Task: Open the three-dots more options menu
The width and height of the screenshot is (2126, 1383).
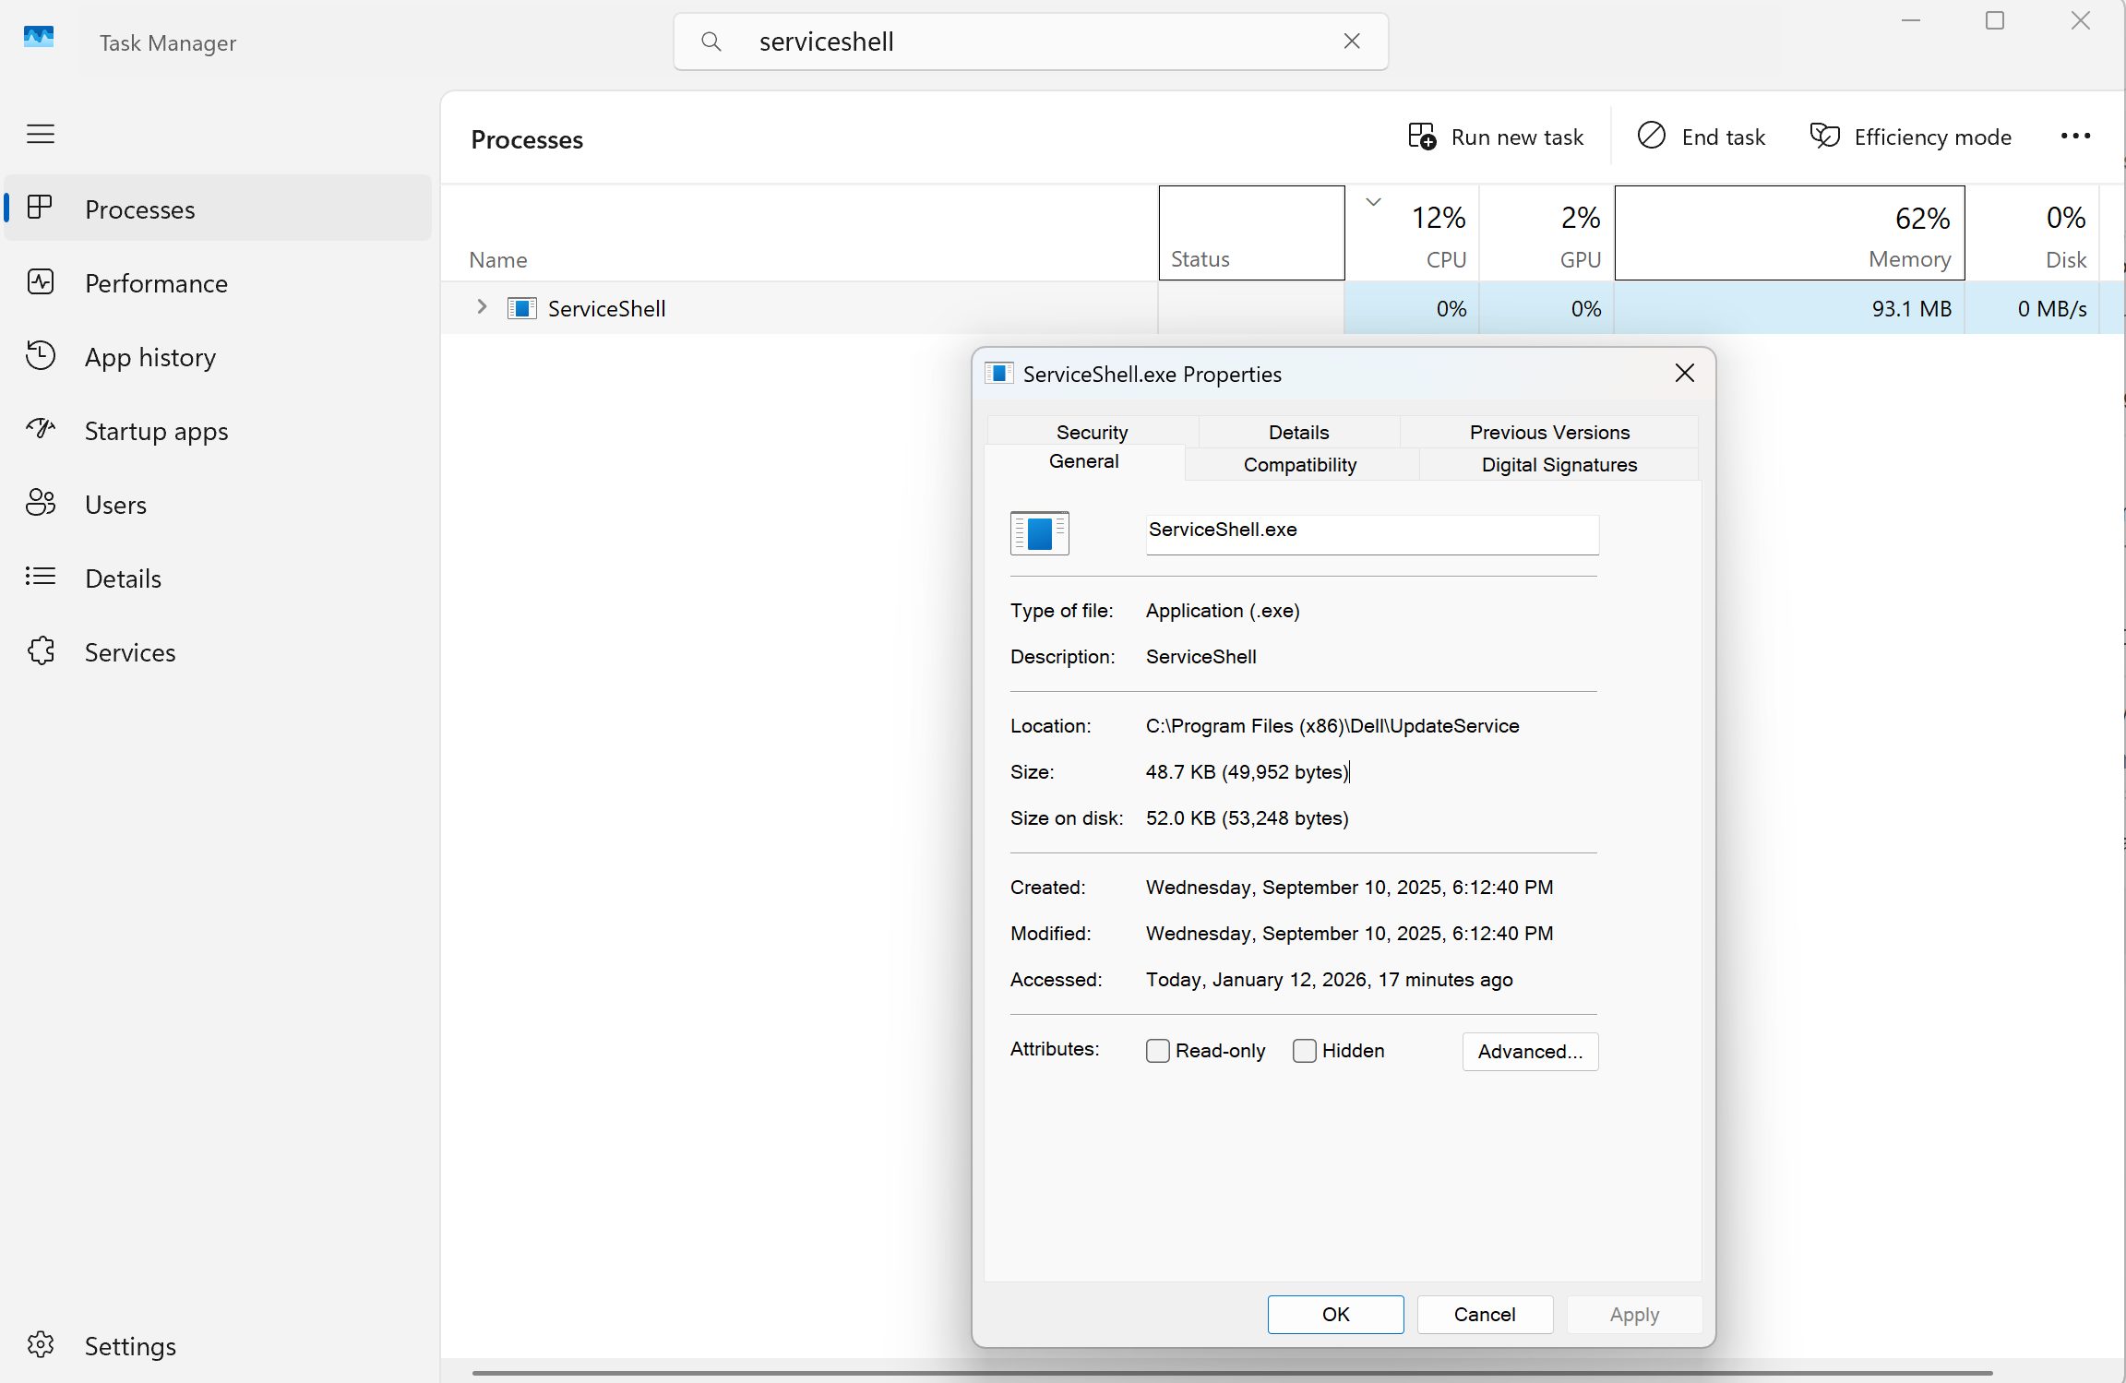Action: pos(2075,137)
